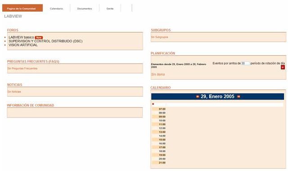Screen dimensions: 296x171
Task: Click the red 'ir' go button
Action: (x=283, y=67)
